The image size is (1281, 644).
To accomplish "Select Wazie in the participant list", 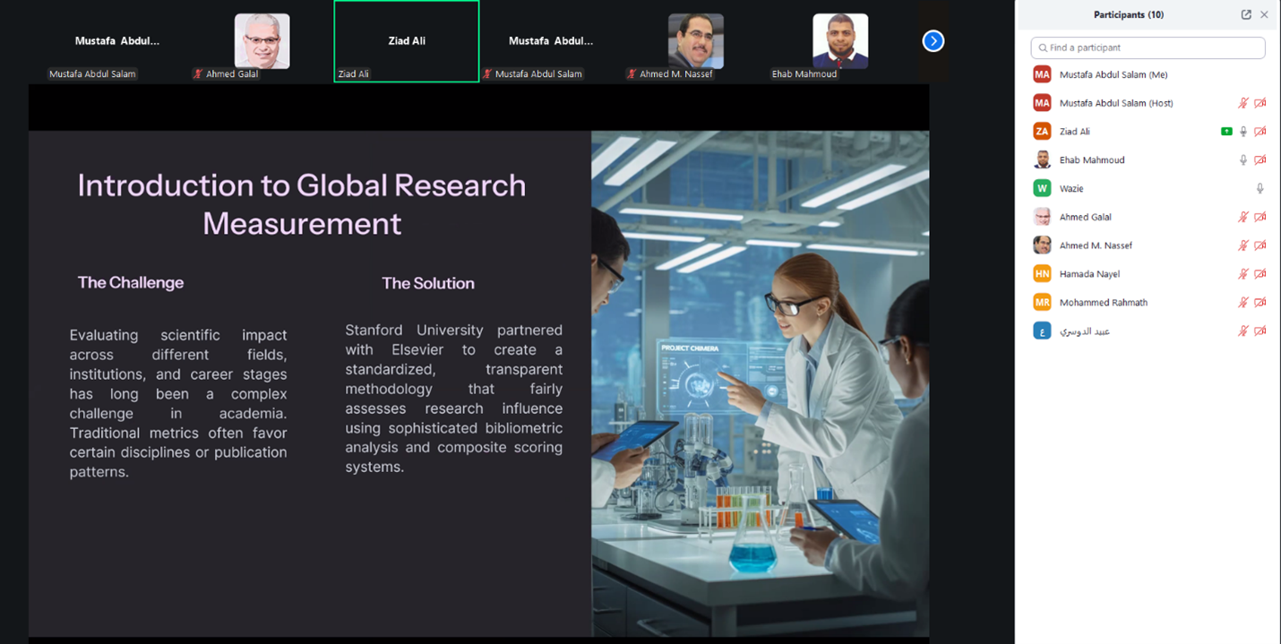I will click(x=1071, y=189).
